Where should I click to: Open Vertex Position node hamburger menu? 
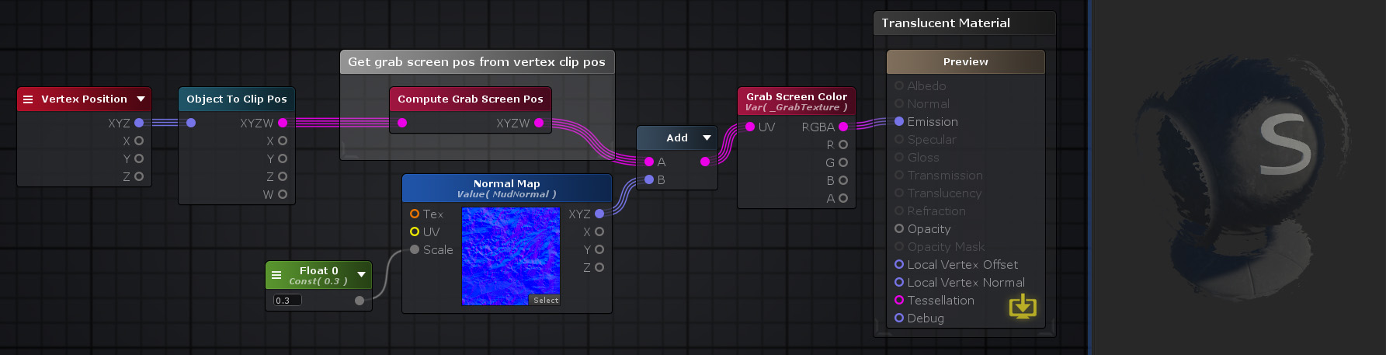[x=28, y=99]
